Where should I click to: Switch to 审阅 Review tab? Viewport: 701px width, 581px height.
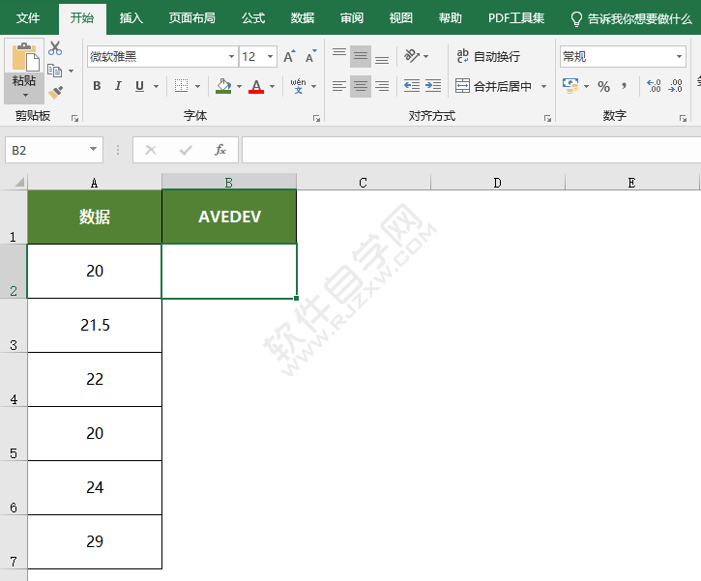tap(351, 17)
